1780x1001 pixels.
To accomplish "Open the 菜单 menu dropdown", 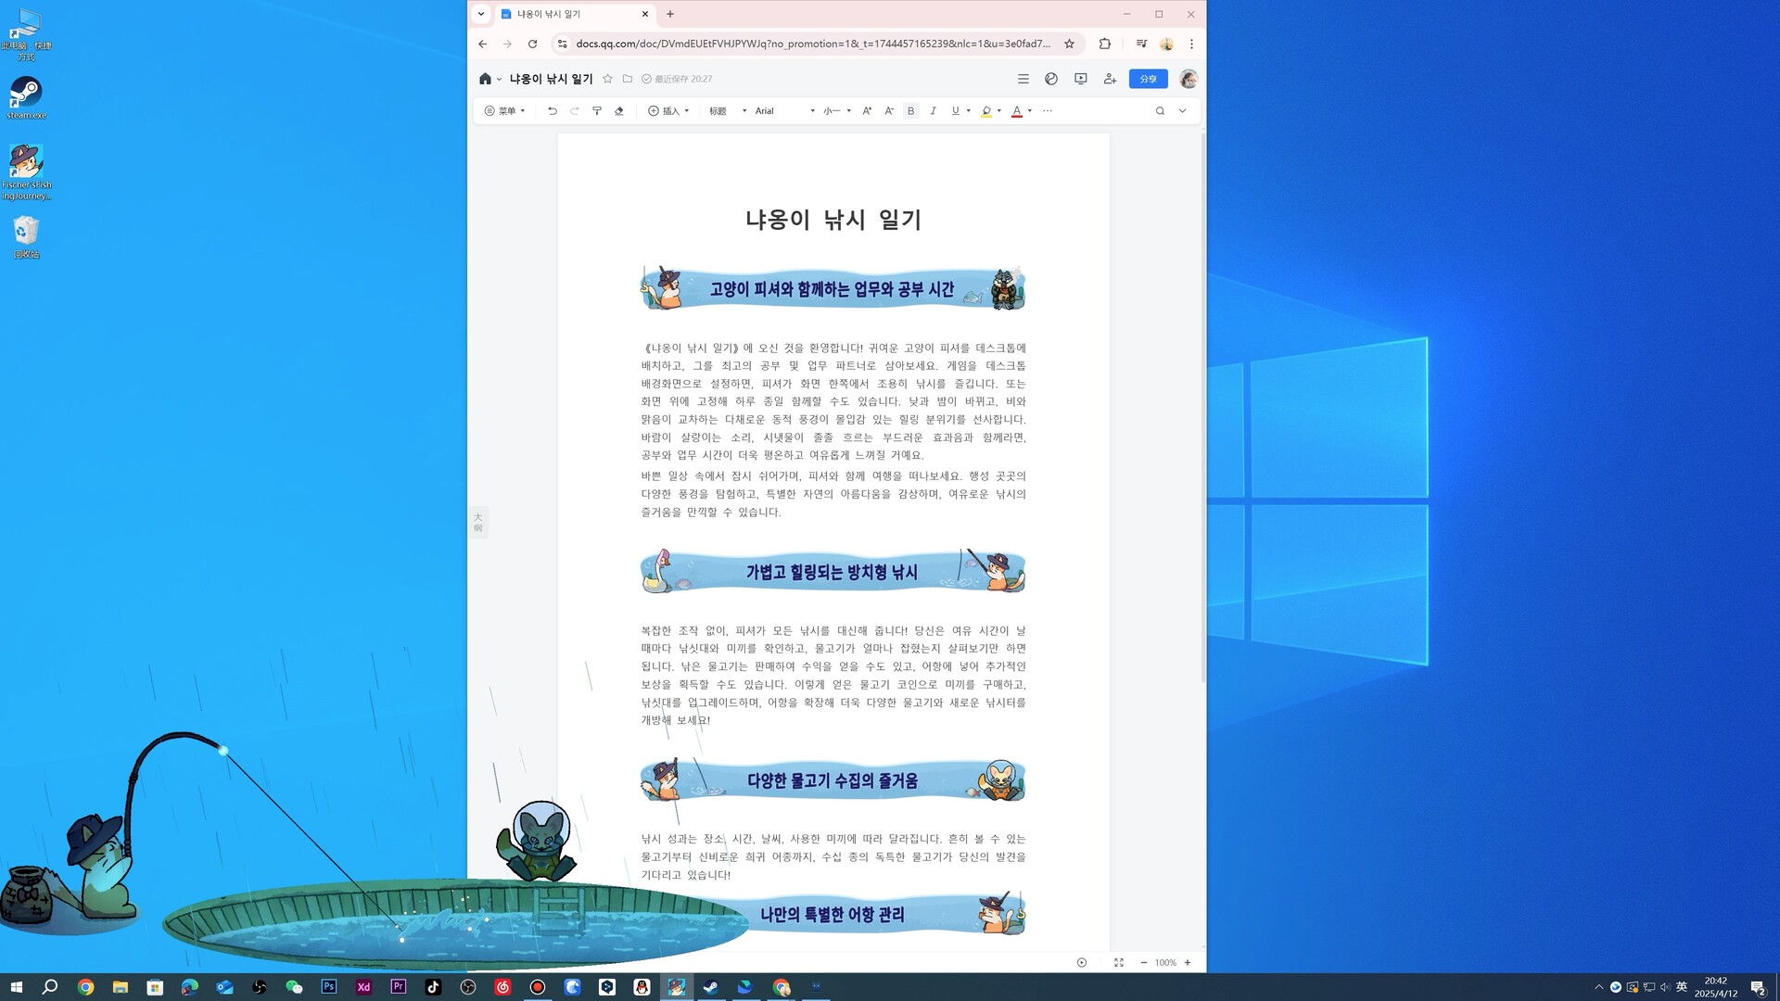I will tap(505, 111).
